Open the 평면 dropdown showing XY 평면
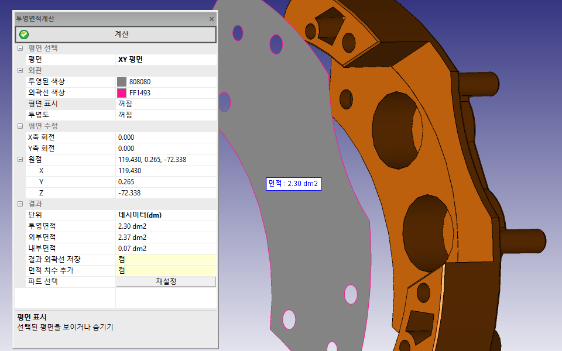 [x=166, y=59]
